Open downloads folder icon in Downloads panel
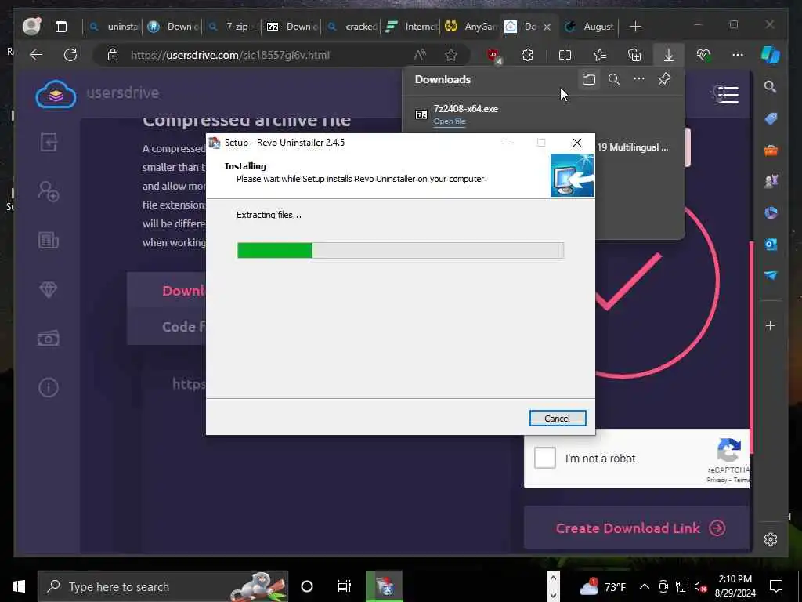Screen dimensions: 802x602 (589, 79)
